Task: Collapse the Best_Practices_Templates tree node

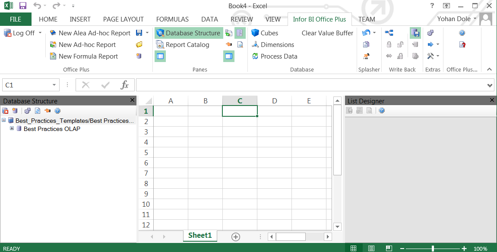Action: click(x=4, y=121)
